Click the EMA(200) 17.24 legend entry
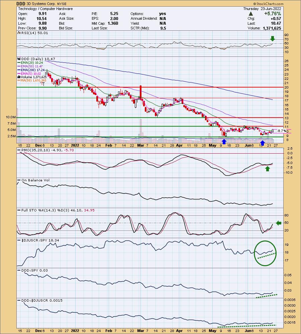Image resolution: width=301 pixels, height=334 pixels. (x=32, y=70)
